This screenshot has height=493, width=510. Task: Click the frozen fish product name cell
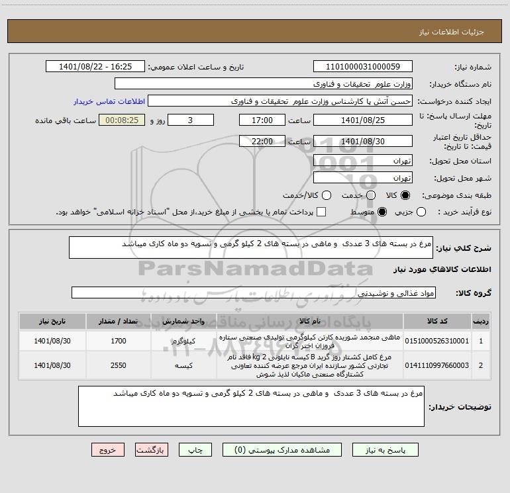pos(310,341)
